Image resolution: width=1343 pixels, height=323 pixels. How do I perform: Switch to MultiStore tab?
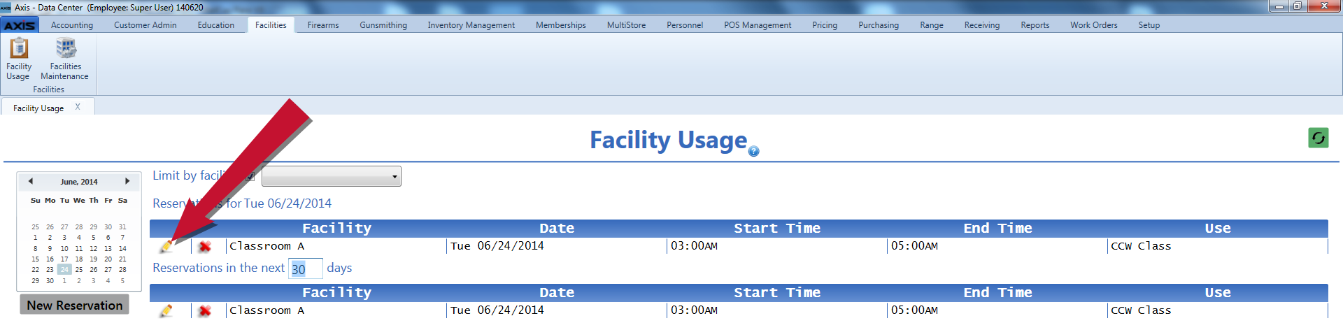click(627, 25)
